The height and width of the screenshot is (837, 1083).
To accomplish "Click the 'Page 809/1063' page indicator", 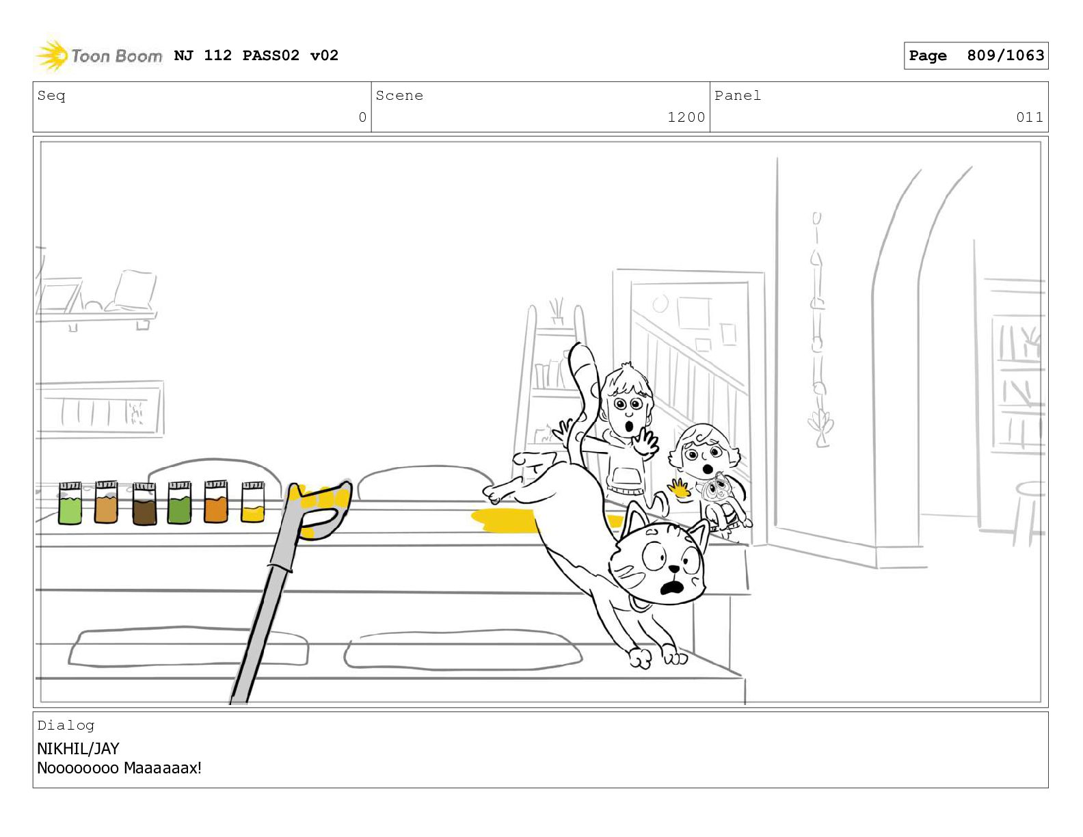I will coord(976,55).
